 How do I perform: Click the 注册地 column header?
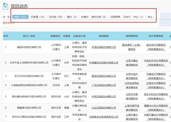point(66,36)
